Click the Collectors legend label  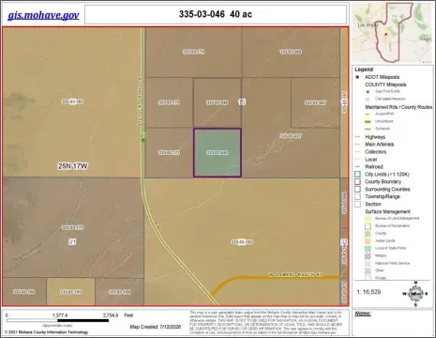(376, 152)
